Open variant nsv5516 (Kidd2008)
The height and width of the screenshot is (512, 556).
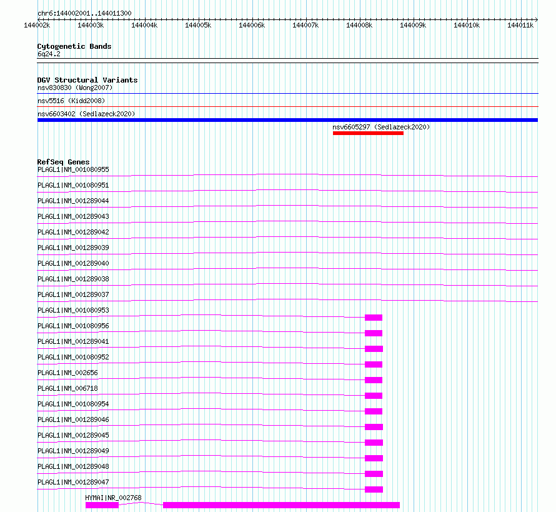[71, 101]
